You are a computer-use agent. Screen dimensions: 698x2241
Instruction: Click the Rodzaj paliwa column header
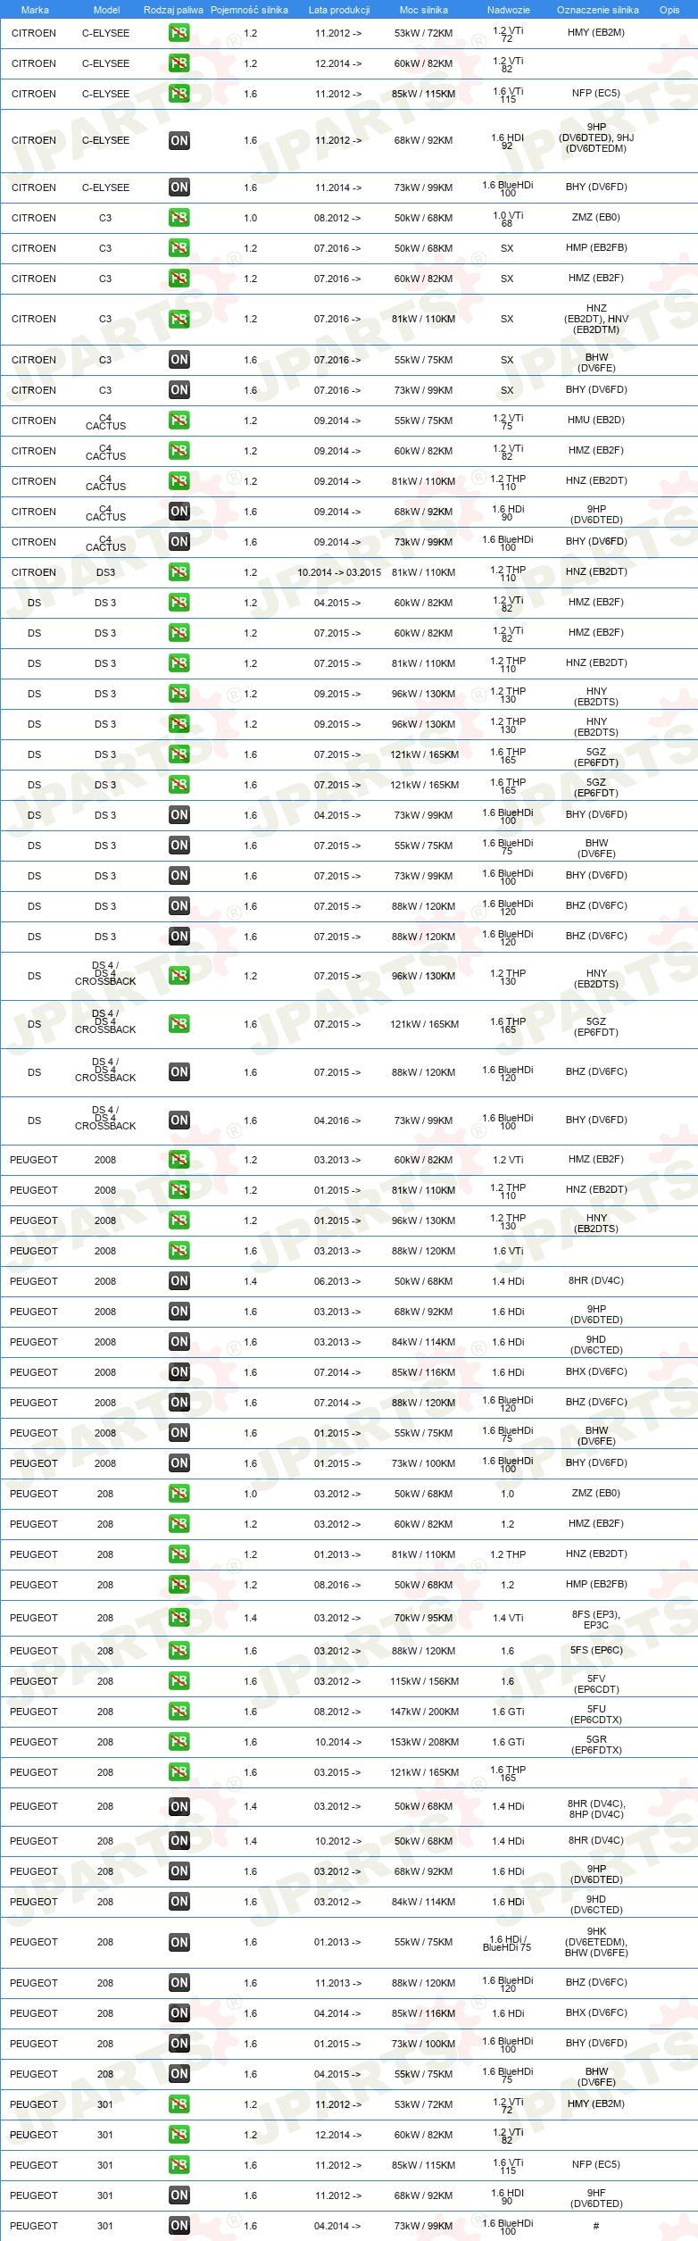pyautogui.click(x=173, y=10)
